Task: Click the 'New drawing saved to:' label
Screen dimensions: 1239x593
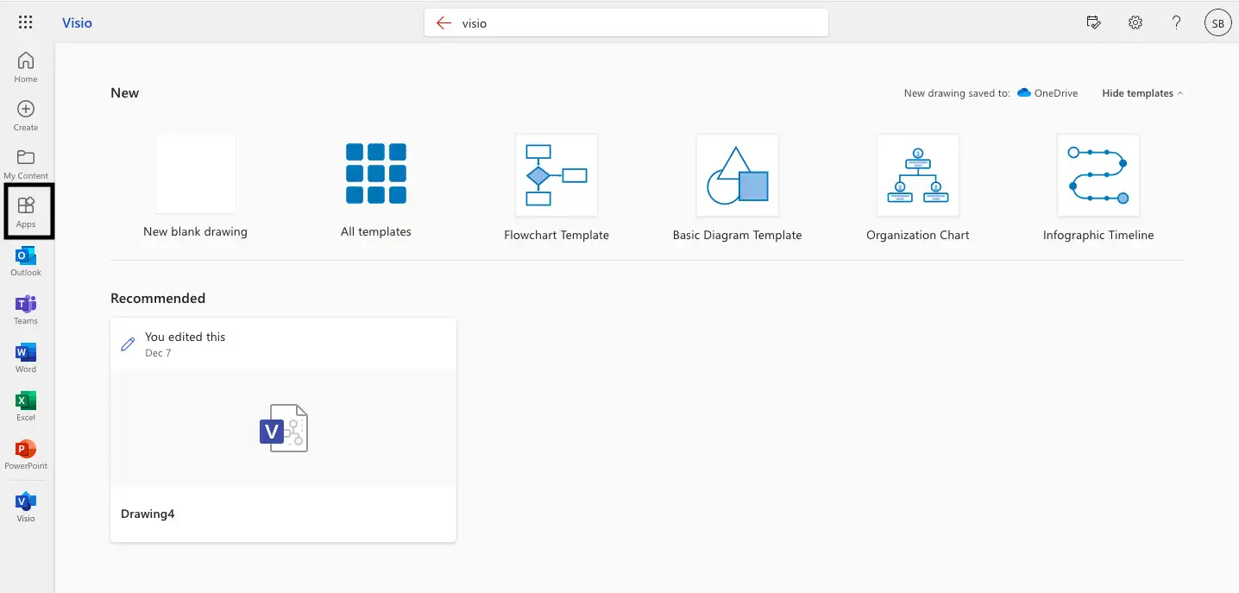Action: pyautogui.click(x=957, y=93)
